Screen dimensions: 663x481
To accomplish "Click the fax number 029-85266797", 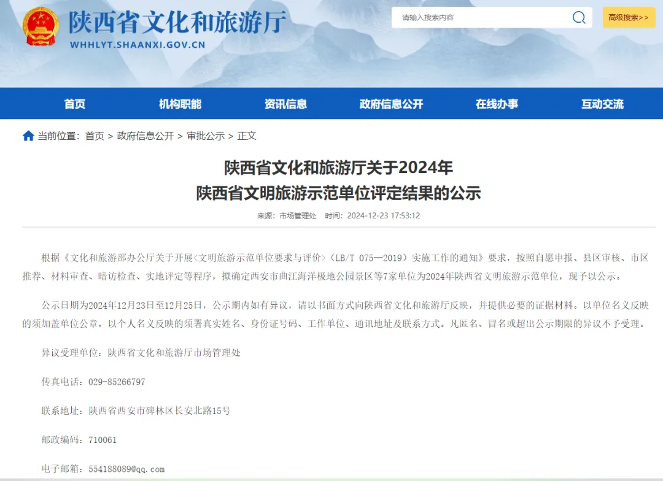I will pos(117,382).
